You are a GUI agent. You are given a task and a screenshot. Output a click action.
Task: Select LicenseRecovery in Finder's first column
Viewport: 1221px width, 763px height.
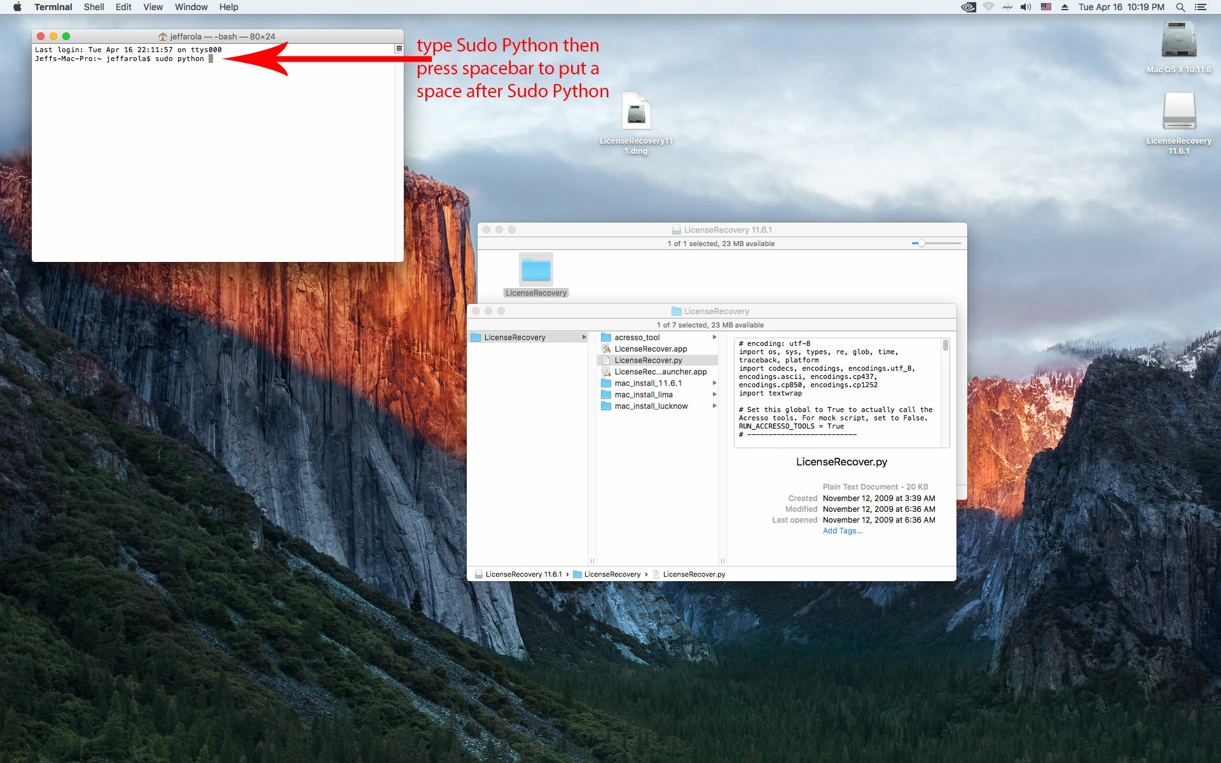point(514,338)
